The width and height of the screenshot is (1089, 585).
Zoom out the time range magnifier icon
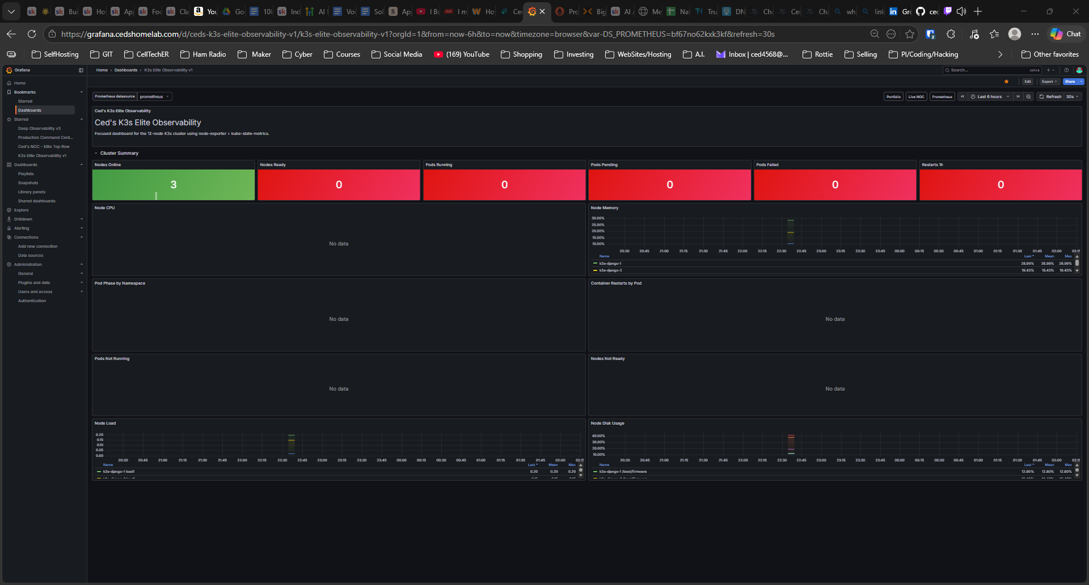point(1029,96)
